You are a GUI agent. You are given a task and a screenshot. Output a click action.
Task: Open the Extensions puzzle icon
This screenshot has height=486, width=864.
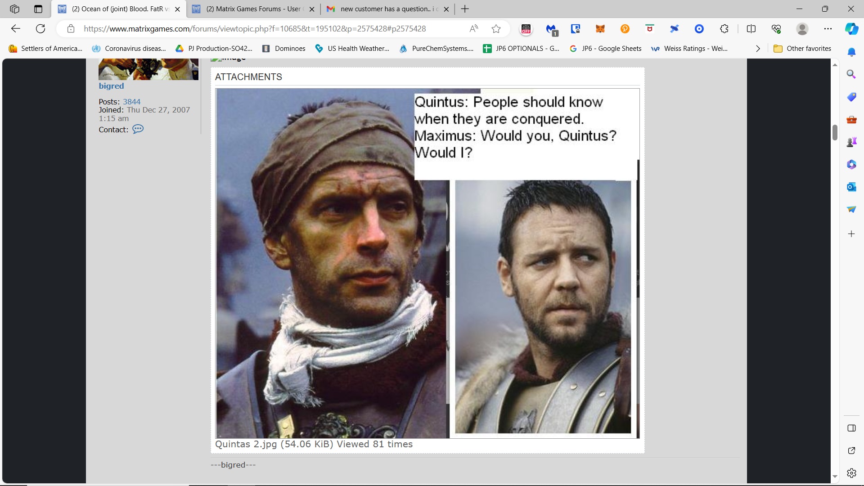coord(724,29)
